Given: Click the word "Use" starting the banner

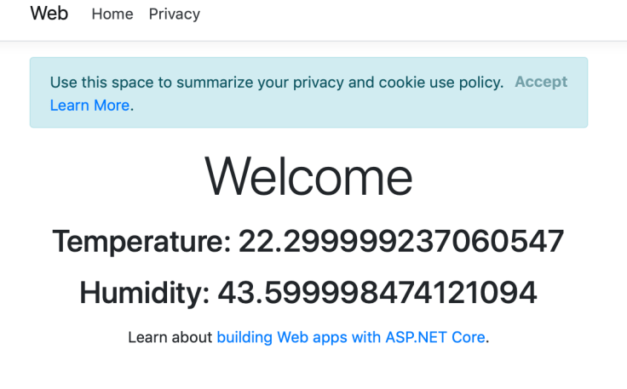Looking at the screenshot, I should point(64,83).
